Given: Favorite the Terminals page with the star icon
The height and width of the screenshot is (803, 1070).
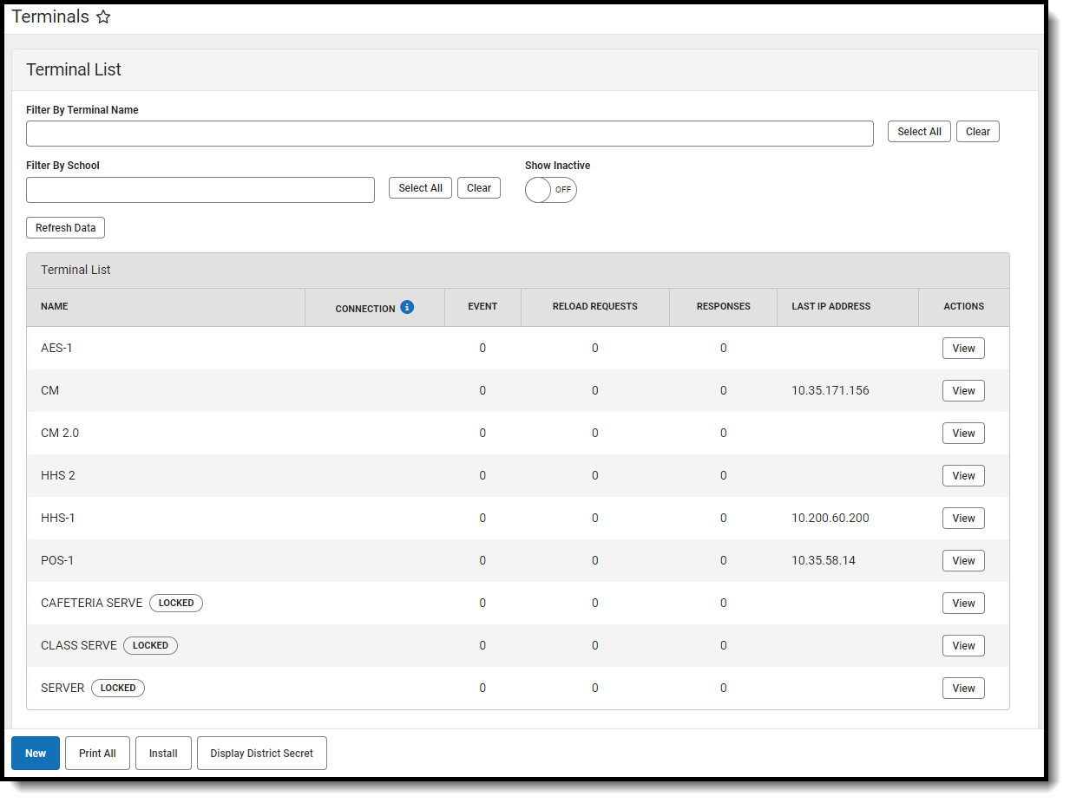Looking at the screenshot, I should (x=103, y=17).
